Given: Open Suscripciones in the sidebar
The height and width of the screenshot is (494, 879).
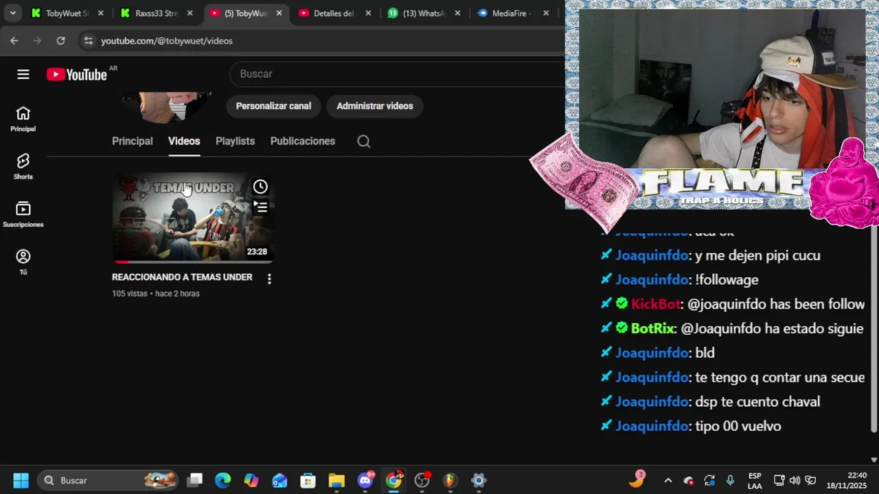Looking at the screenshot, I should tap(23, 215).
